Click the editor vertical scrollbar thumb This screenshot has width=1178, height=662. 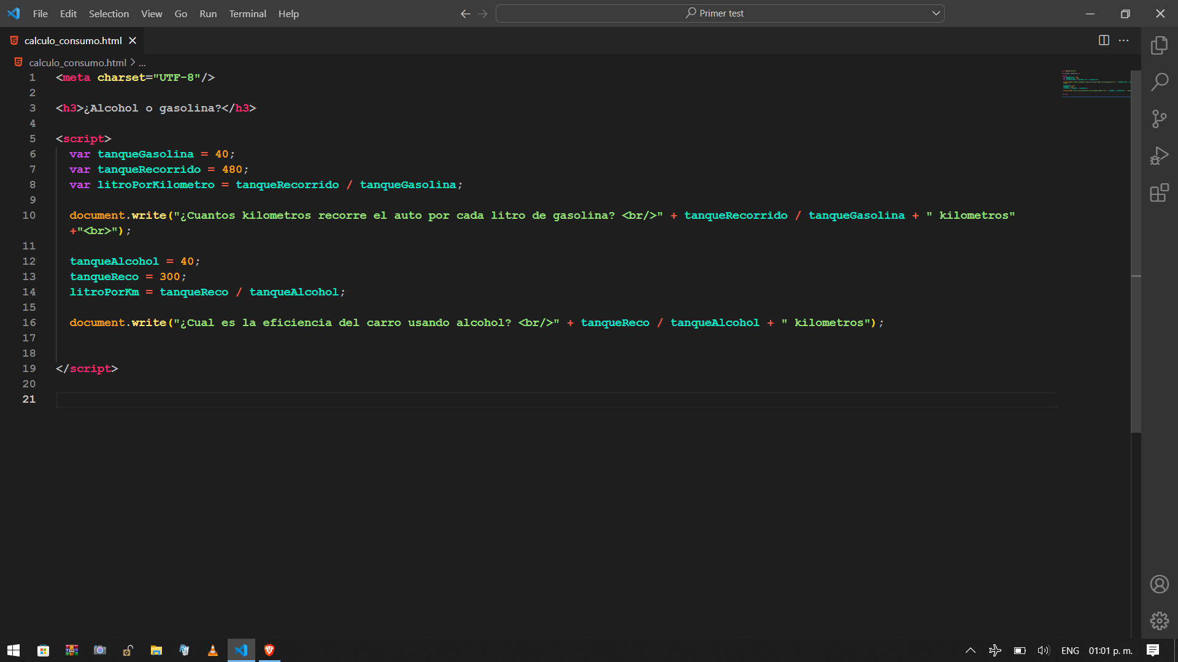[x=1136, y=251]
